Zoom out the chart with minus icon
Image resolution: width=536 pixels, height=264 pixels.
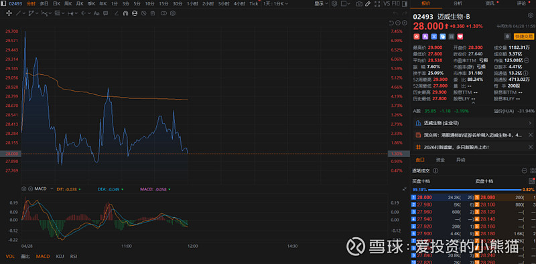(x=398, y=23)
